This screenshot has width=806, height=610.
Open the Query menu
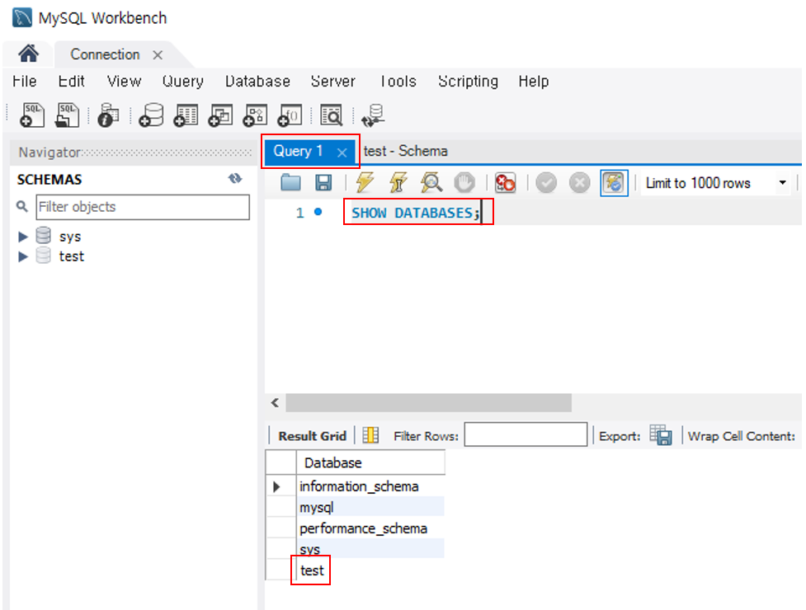tap(183, 81)
